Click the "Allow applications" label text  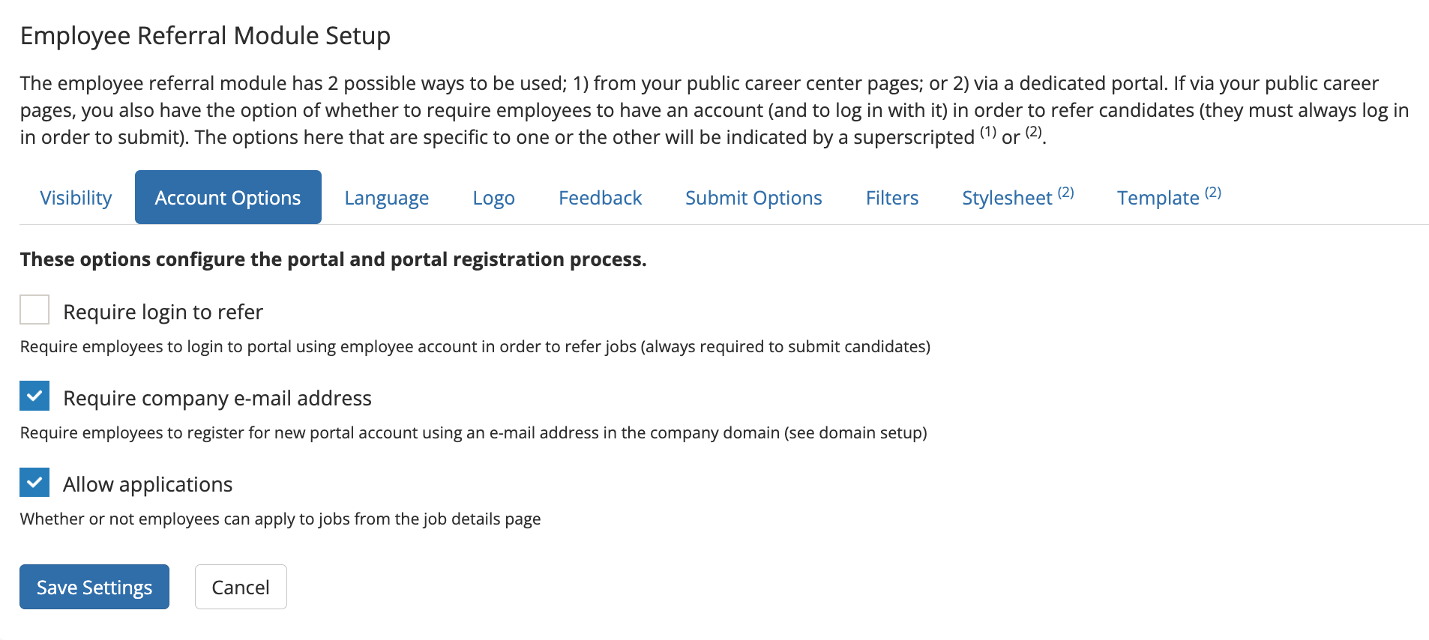[148, 484]
